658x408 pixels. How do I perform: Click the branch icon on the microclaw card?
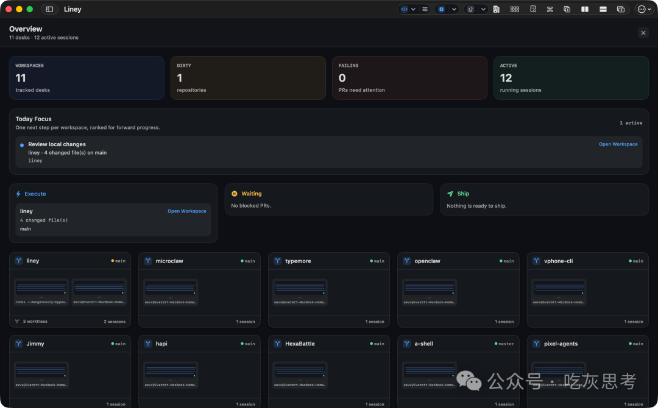point(148,261)
